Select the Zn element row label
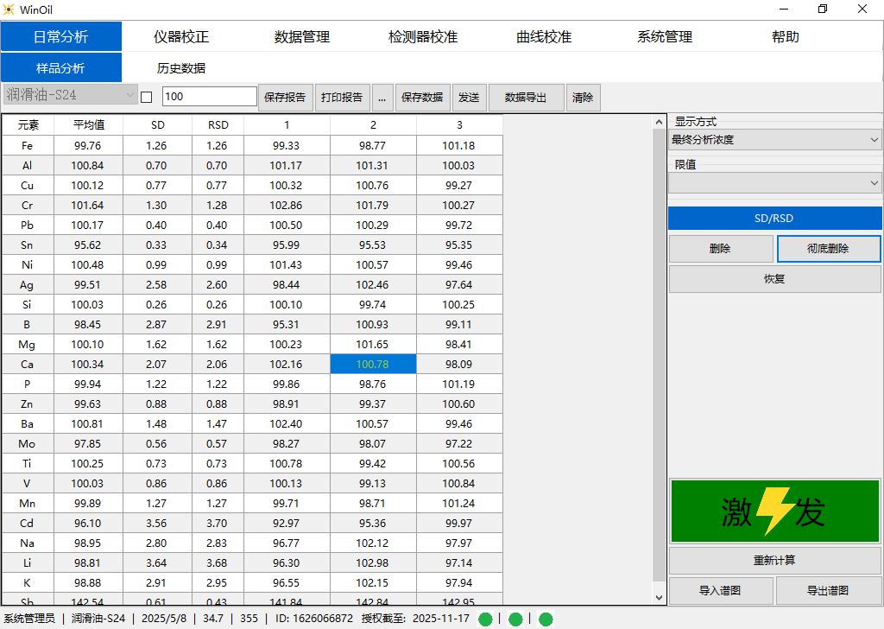This screenshot has width=884, height=629. pos(28,403)
